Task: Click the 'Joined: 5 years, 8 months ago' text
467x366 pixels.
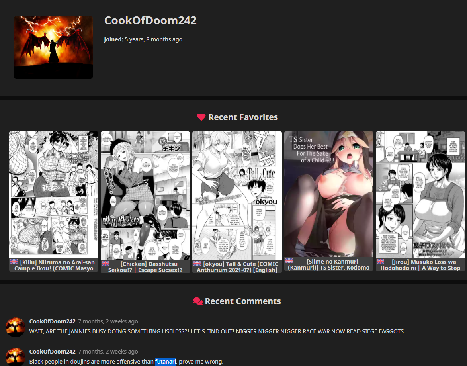Action: point(143,39)
